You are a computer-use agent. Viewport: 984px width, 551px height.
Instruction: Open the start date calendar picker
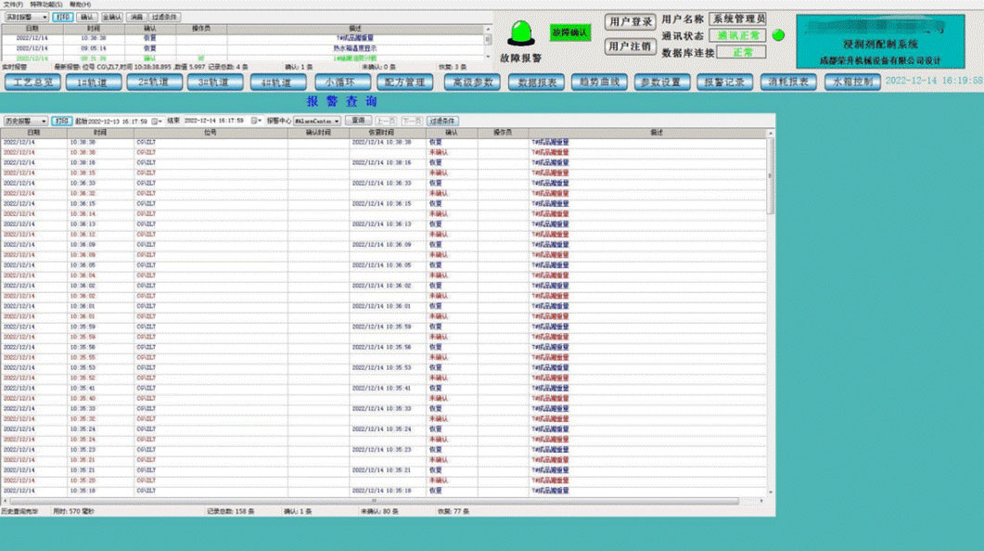click(x=157, y=121)
